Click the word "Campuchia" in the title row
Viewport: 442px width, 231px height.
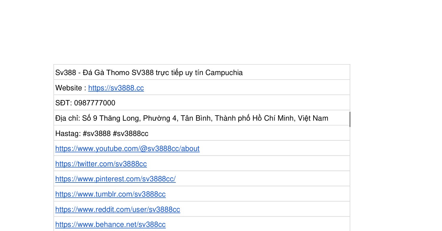click(224, 73)
